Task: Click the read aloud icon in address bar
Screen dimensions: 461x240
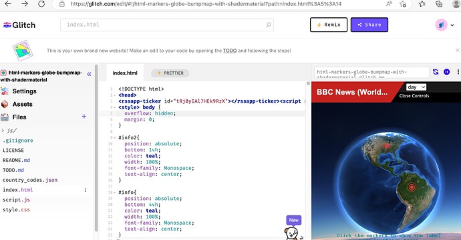Action: point(389,4)
